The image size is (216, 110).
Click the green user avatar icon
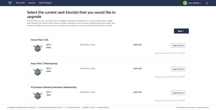(x=185, y=3)
